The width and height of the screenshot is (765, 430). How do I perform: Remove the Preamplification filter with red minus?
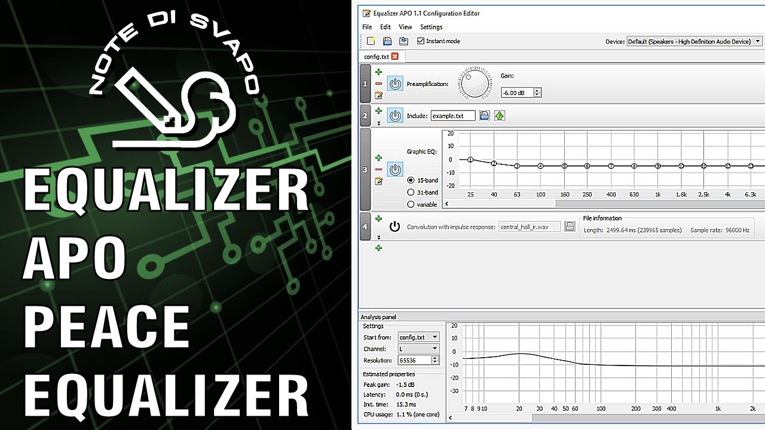[378, 84]
